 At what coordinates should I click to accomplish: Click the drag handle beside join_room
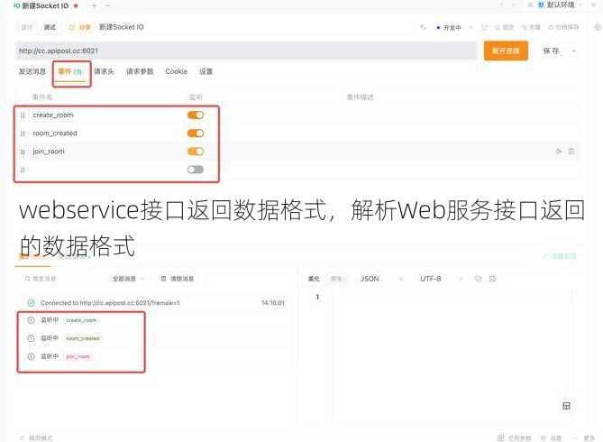(23, 152)
